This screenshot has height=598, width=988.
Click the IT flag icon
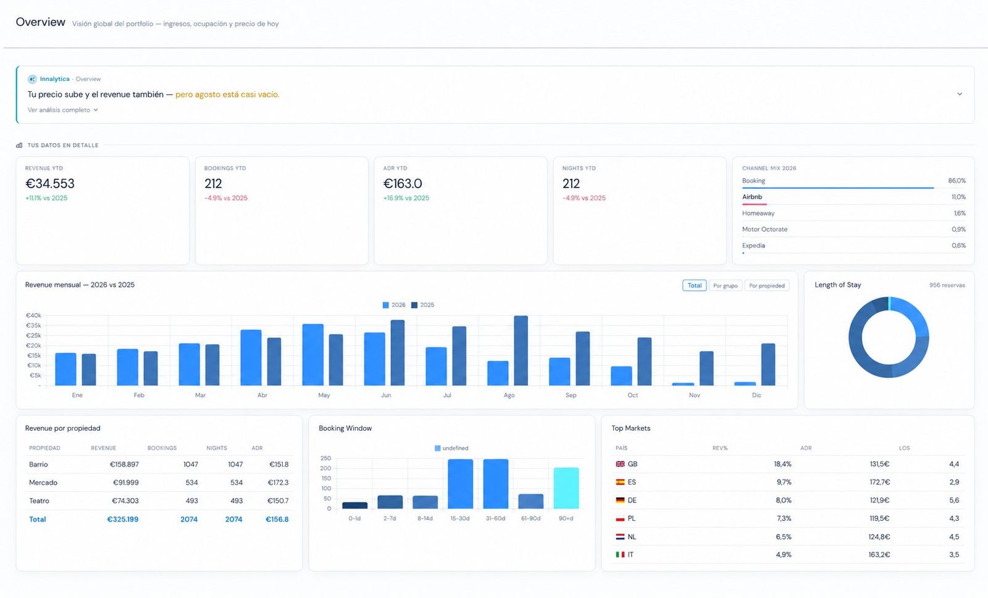620,555
